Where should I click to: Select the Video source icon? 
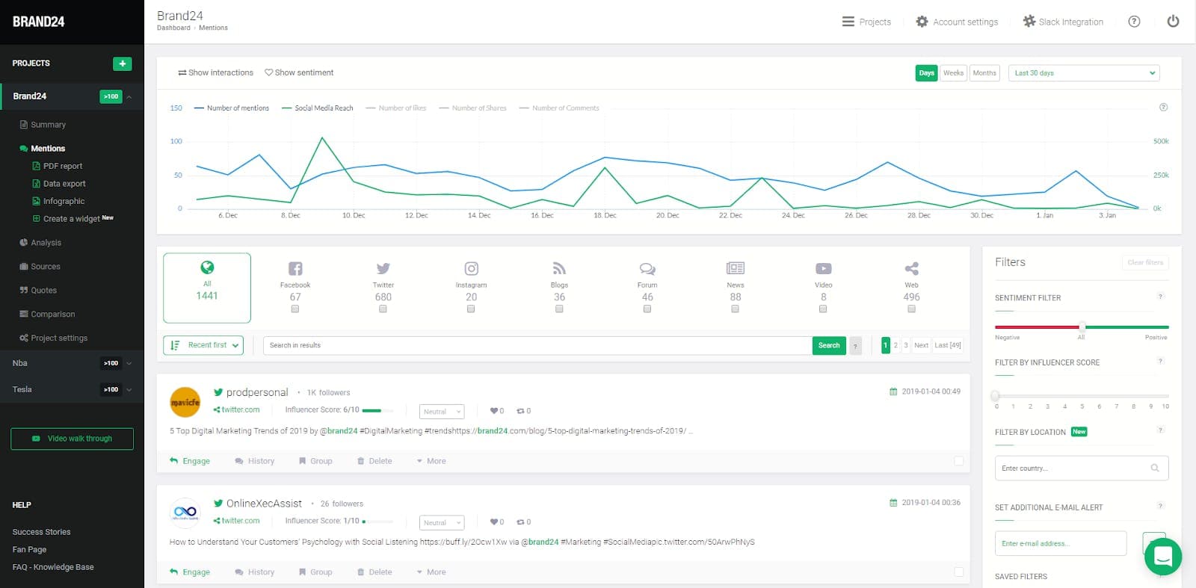[x=824, y=268]
